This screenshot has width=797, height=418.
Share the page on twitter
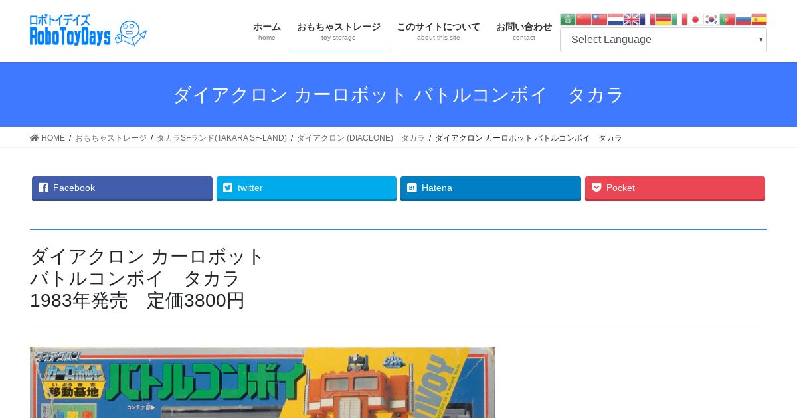point(306,188)
